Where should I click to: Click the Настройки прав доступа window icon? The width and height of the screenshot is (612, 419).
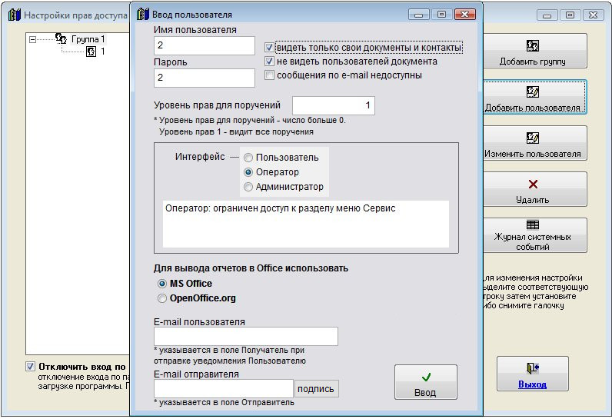[x=15, y=15]
